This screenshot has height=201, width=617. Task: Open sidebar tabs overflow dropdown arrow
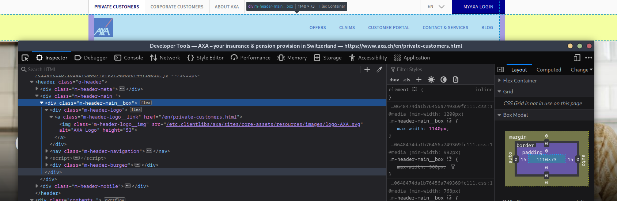pyautogui.click(x=591, y=69)
